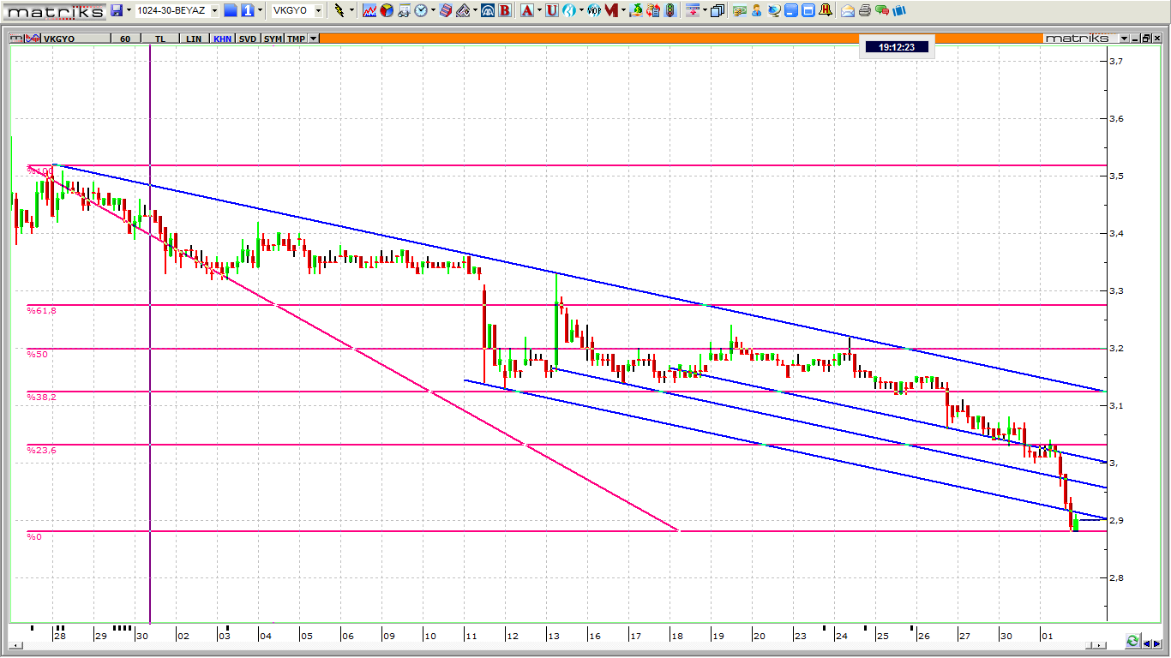Toggle the LIN scale button
This screenshot has height=658, width=1171.
point(195,39)
